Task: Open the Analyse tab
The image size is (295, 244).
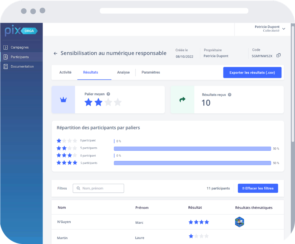Action: pos(123,72)
